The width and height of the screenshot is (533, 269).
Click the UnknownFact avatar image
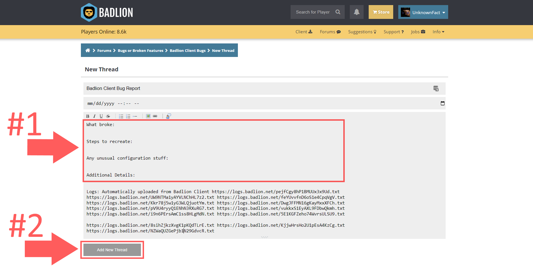click(405, 12)
